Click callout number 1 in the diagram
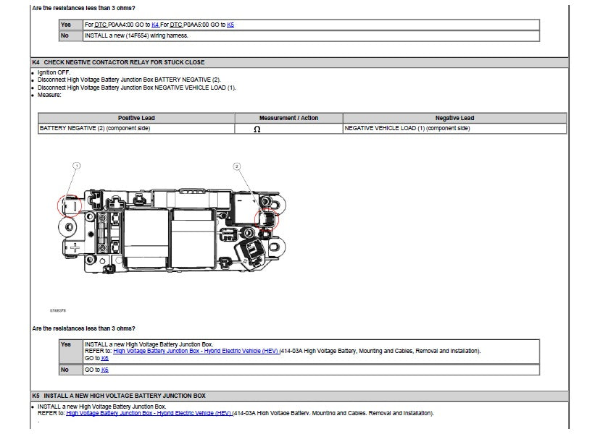The width and height of the screenshot is (616, 434). point(77,166)
